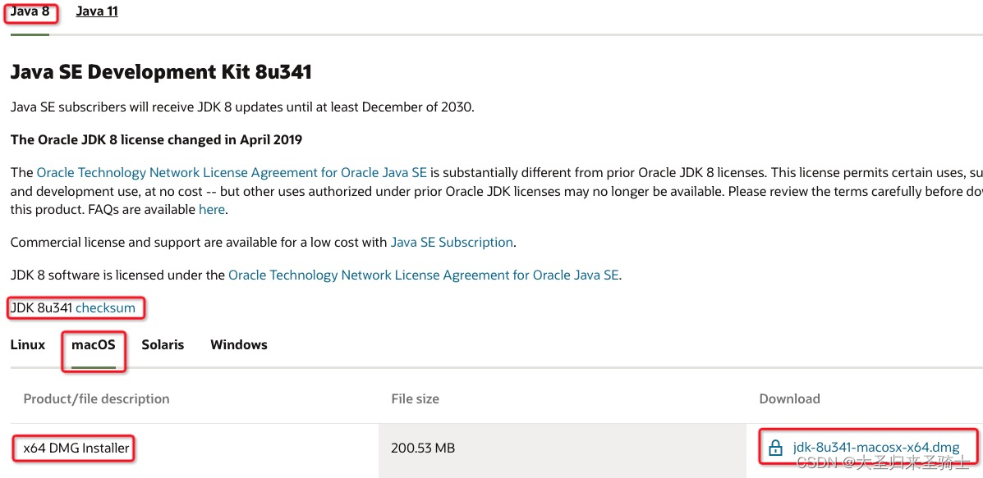Visit the Java SE Subscription link

click(x=452, y=242)
